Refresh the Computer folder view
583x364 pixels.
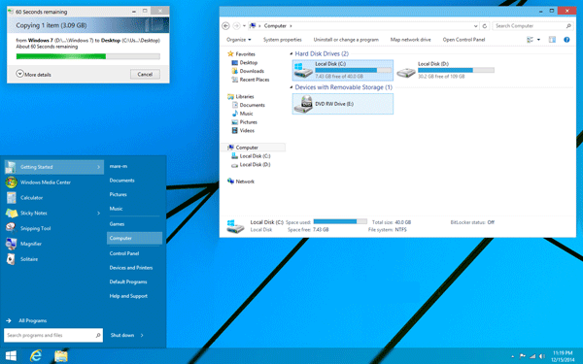485,26
